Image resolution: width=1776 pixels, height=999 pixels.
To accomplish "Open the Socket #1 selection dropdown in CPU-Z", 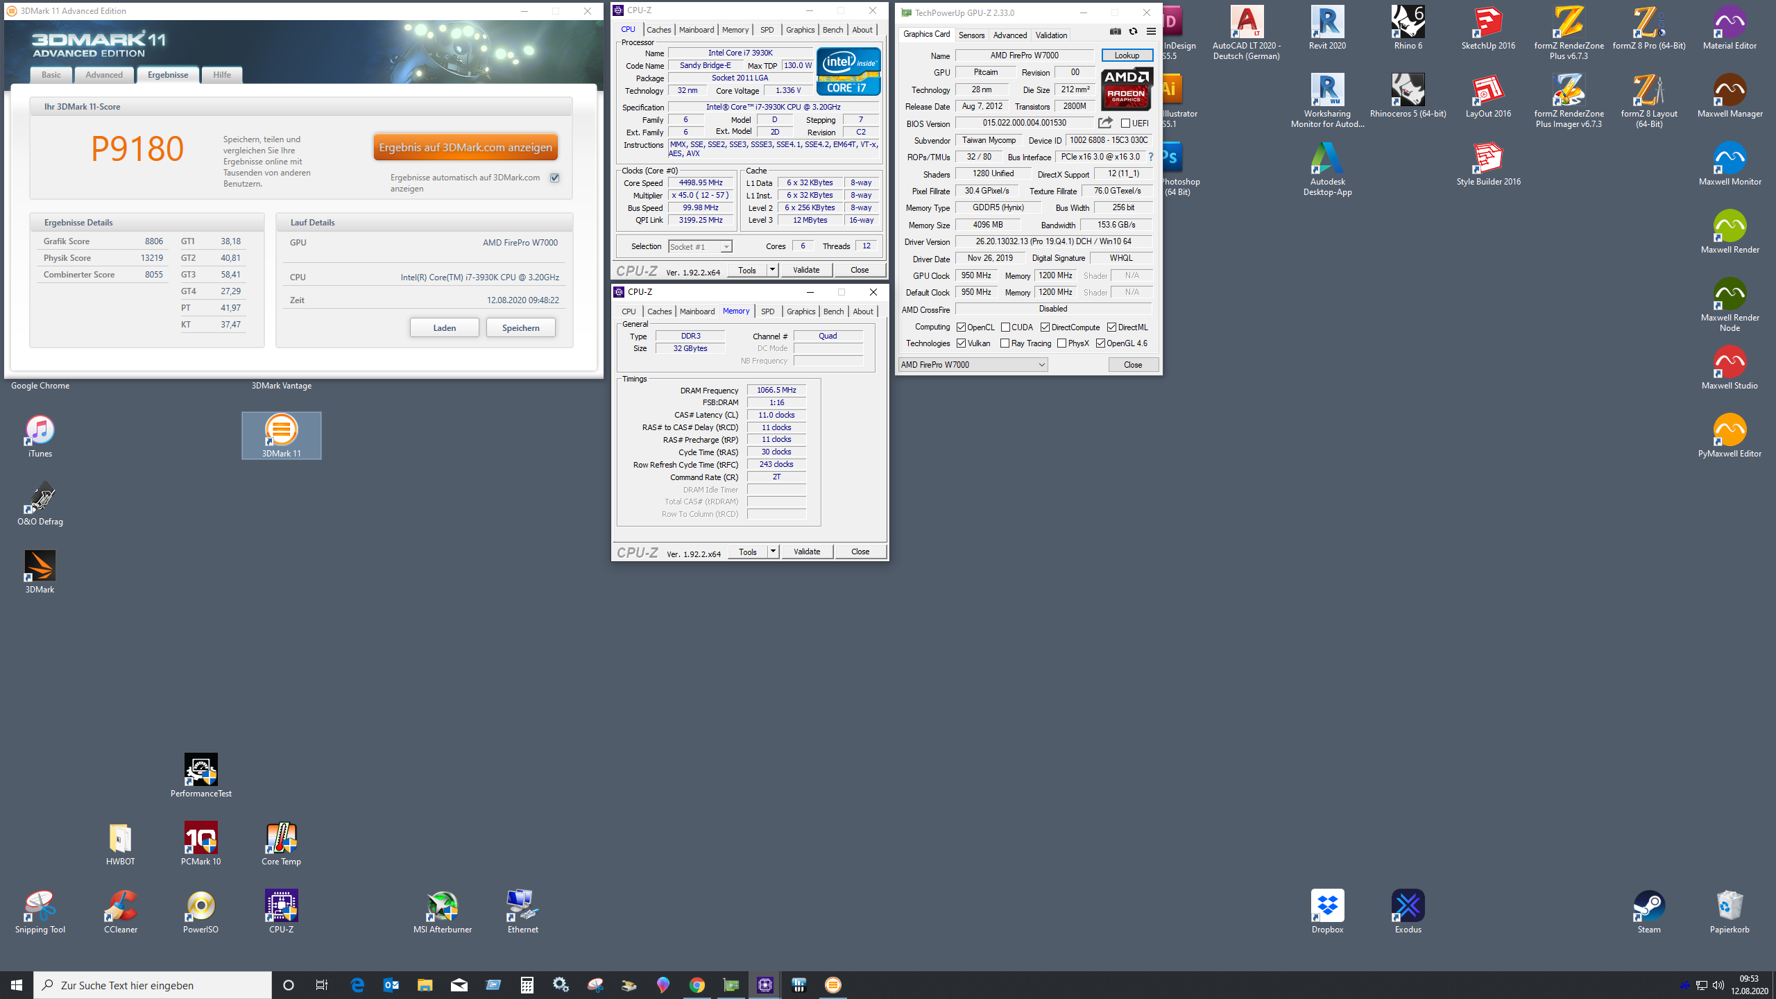I will pos(700,246).
